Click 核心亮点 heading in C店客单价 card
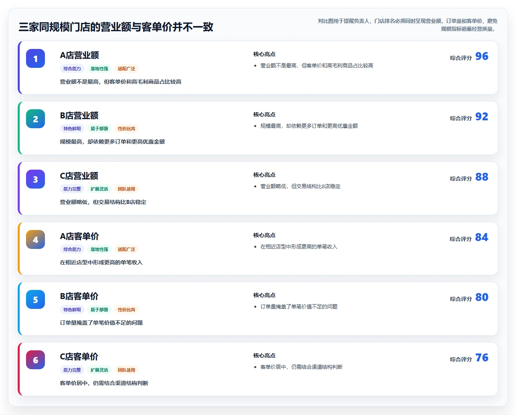This screenshot has height=415, width=516. click(265, 355)
